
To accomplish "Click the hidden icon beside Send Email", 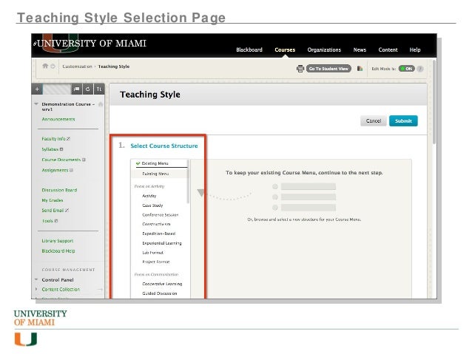I will [67, 210].
